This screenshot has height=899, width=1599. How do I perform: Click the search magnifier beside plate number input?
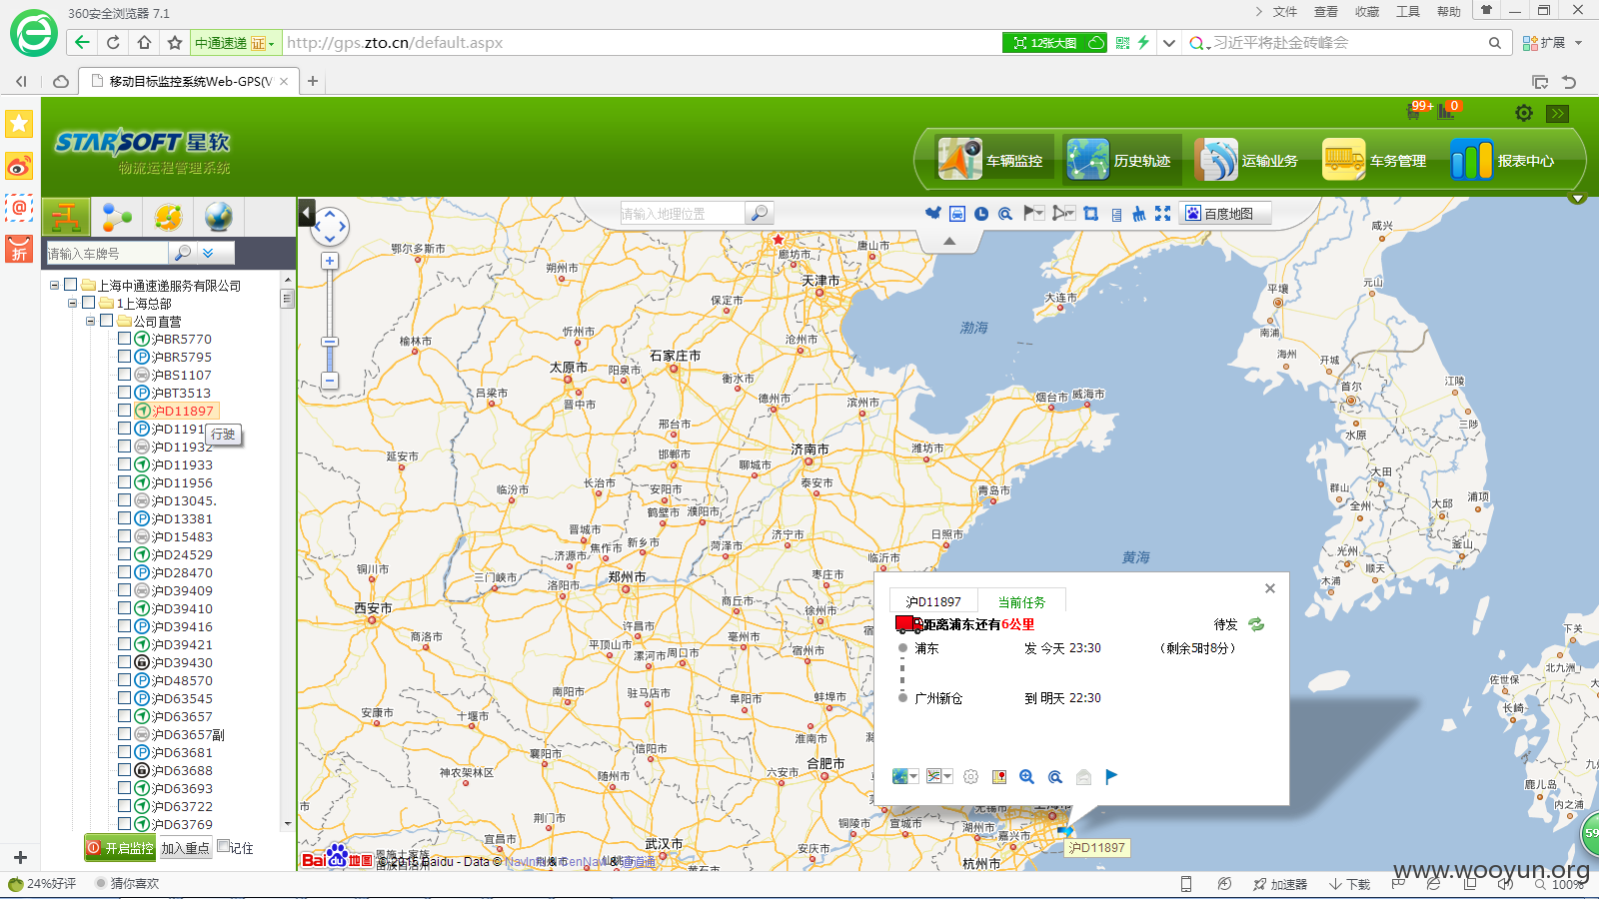pyautogui.click(x=182, y=253)
